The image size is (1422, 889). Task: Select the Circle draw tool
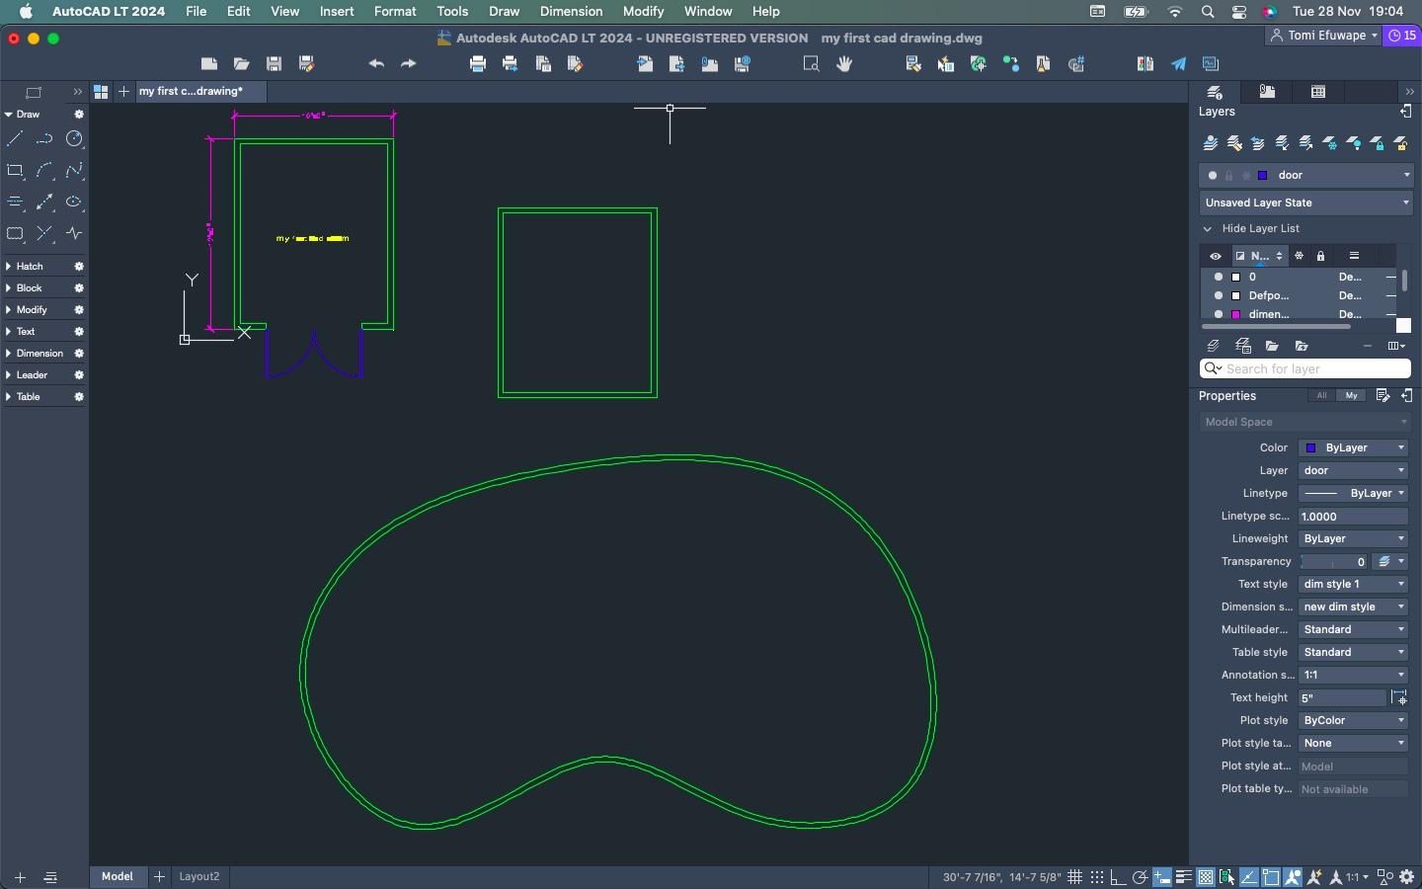click(x=74, y=139)
